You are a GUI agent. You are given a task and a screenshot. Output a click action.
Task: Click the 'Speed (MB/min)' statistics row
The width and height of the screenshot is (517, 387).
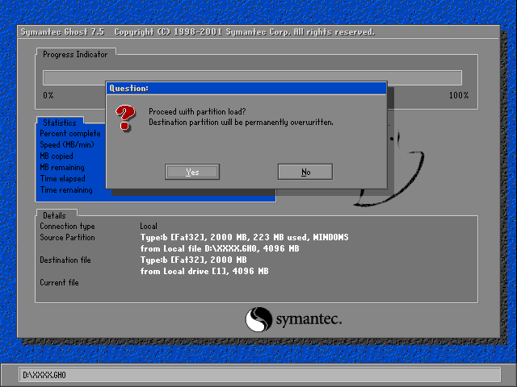67,145
